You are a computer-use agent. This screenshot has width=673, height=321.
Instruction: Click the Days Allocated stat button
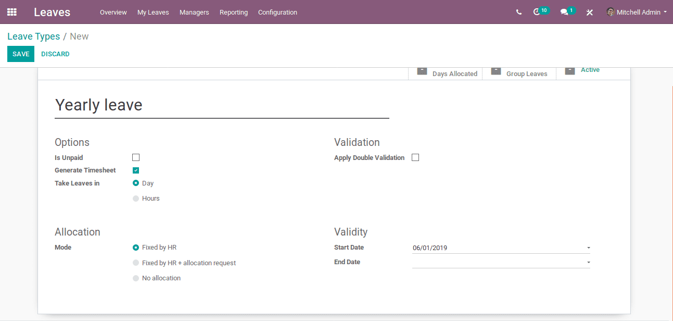[x=446, y=73]
